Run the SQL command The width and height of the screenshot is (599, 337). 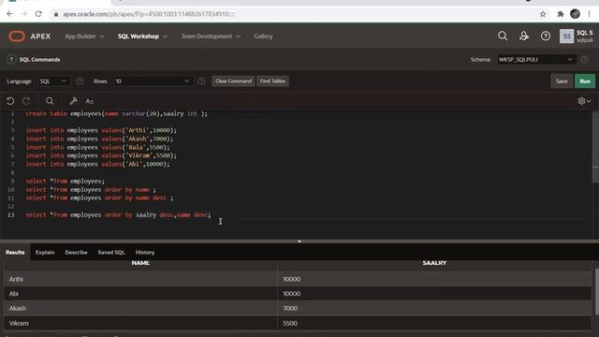click(x=585, y=81)
